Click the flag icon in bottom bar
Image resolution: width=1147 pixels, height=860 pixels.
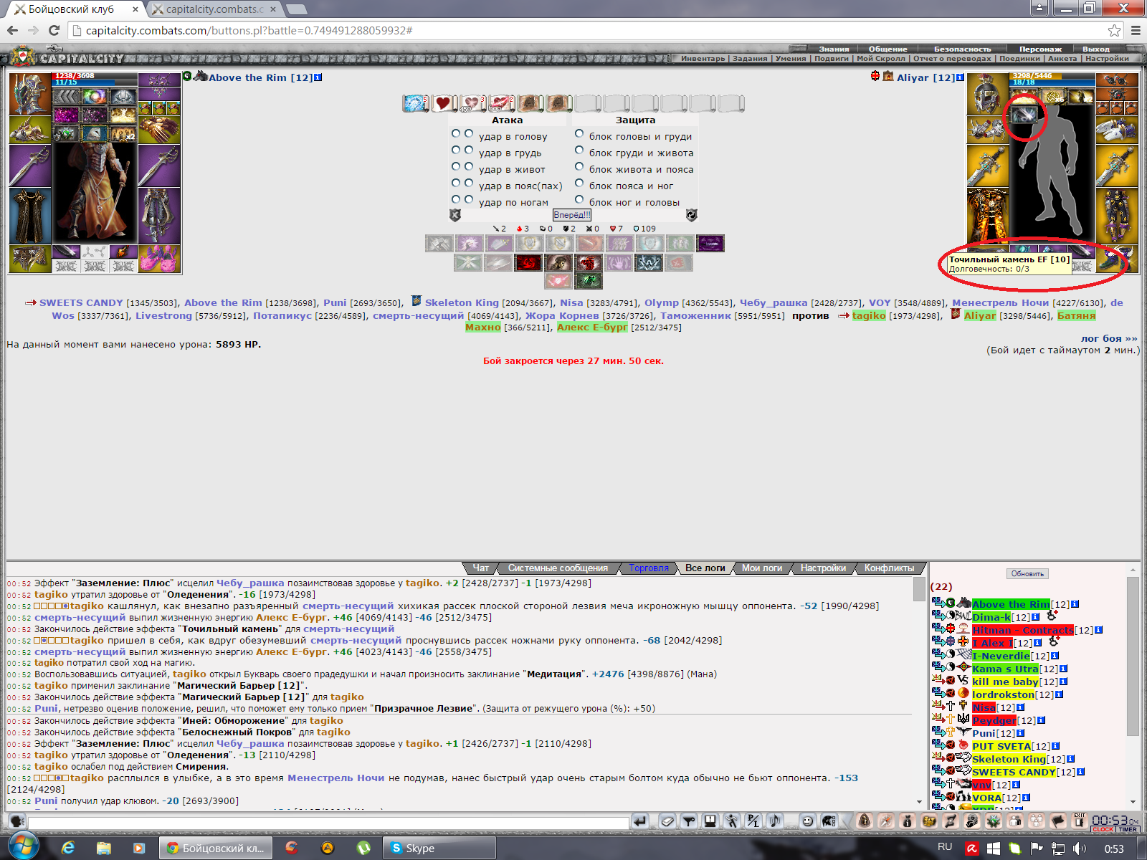tap(1057, 821)
